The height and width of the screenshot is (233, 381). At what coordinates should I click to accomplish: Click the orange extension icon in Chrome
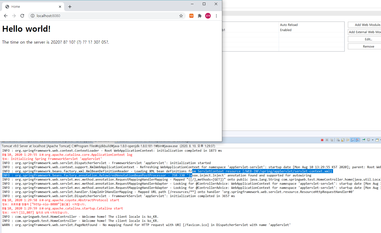[191, 16]
